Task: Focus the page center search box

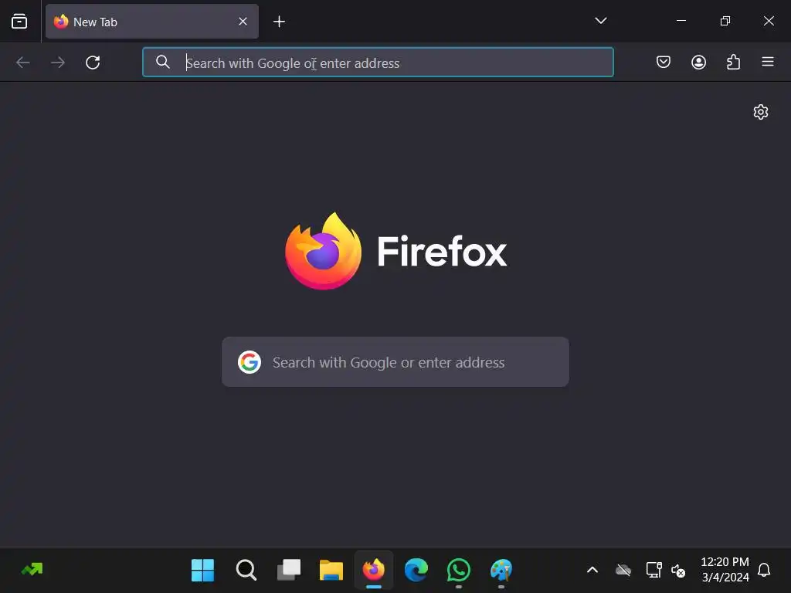Action: click(395, 362)
